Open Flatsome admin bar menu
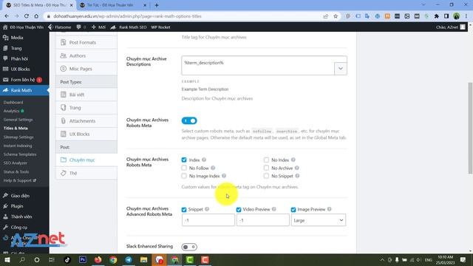Image resolution: width=473 pixels, height=266 pixels. pyautogui.click(x=60, y=27)
